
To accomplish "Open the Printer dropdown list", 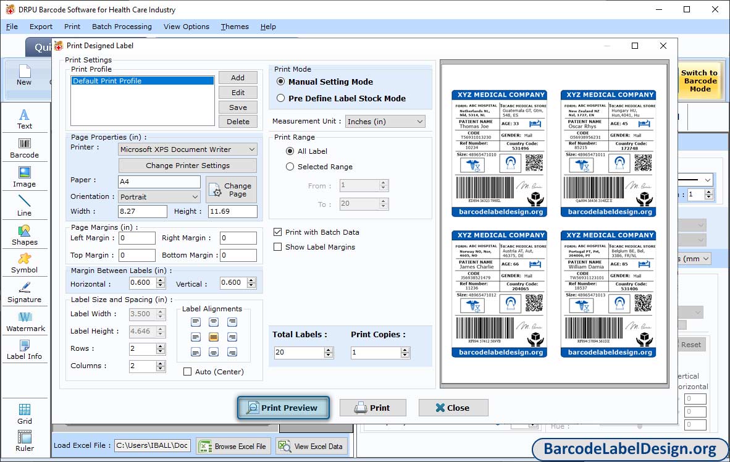I will tap(188, 149).
